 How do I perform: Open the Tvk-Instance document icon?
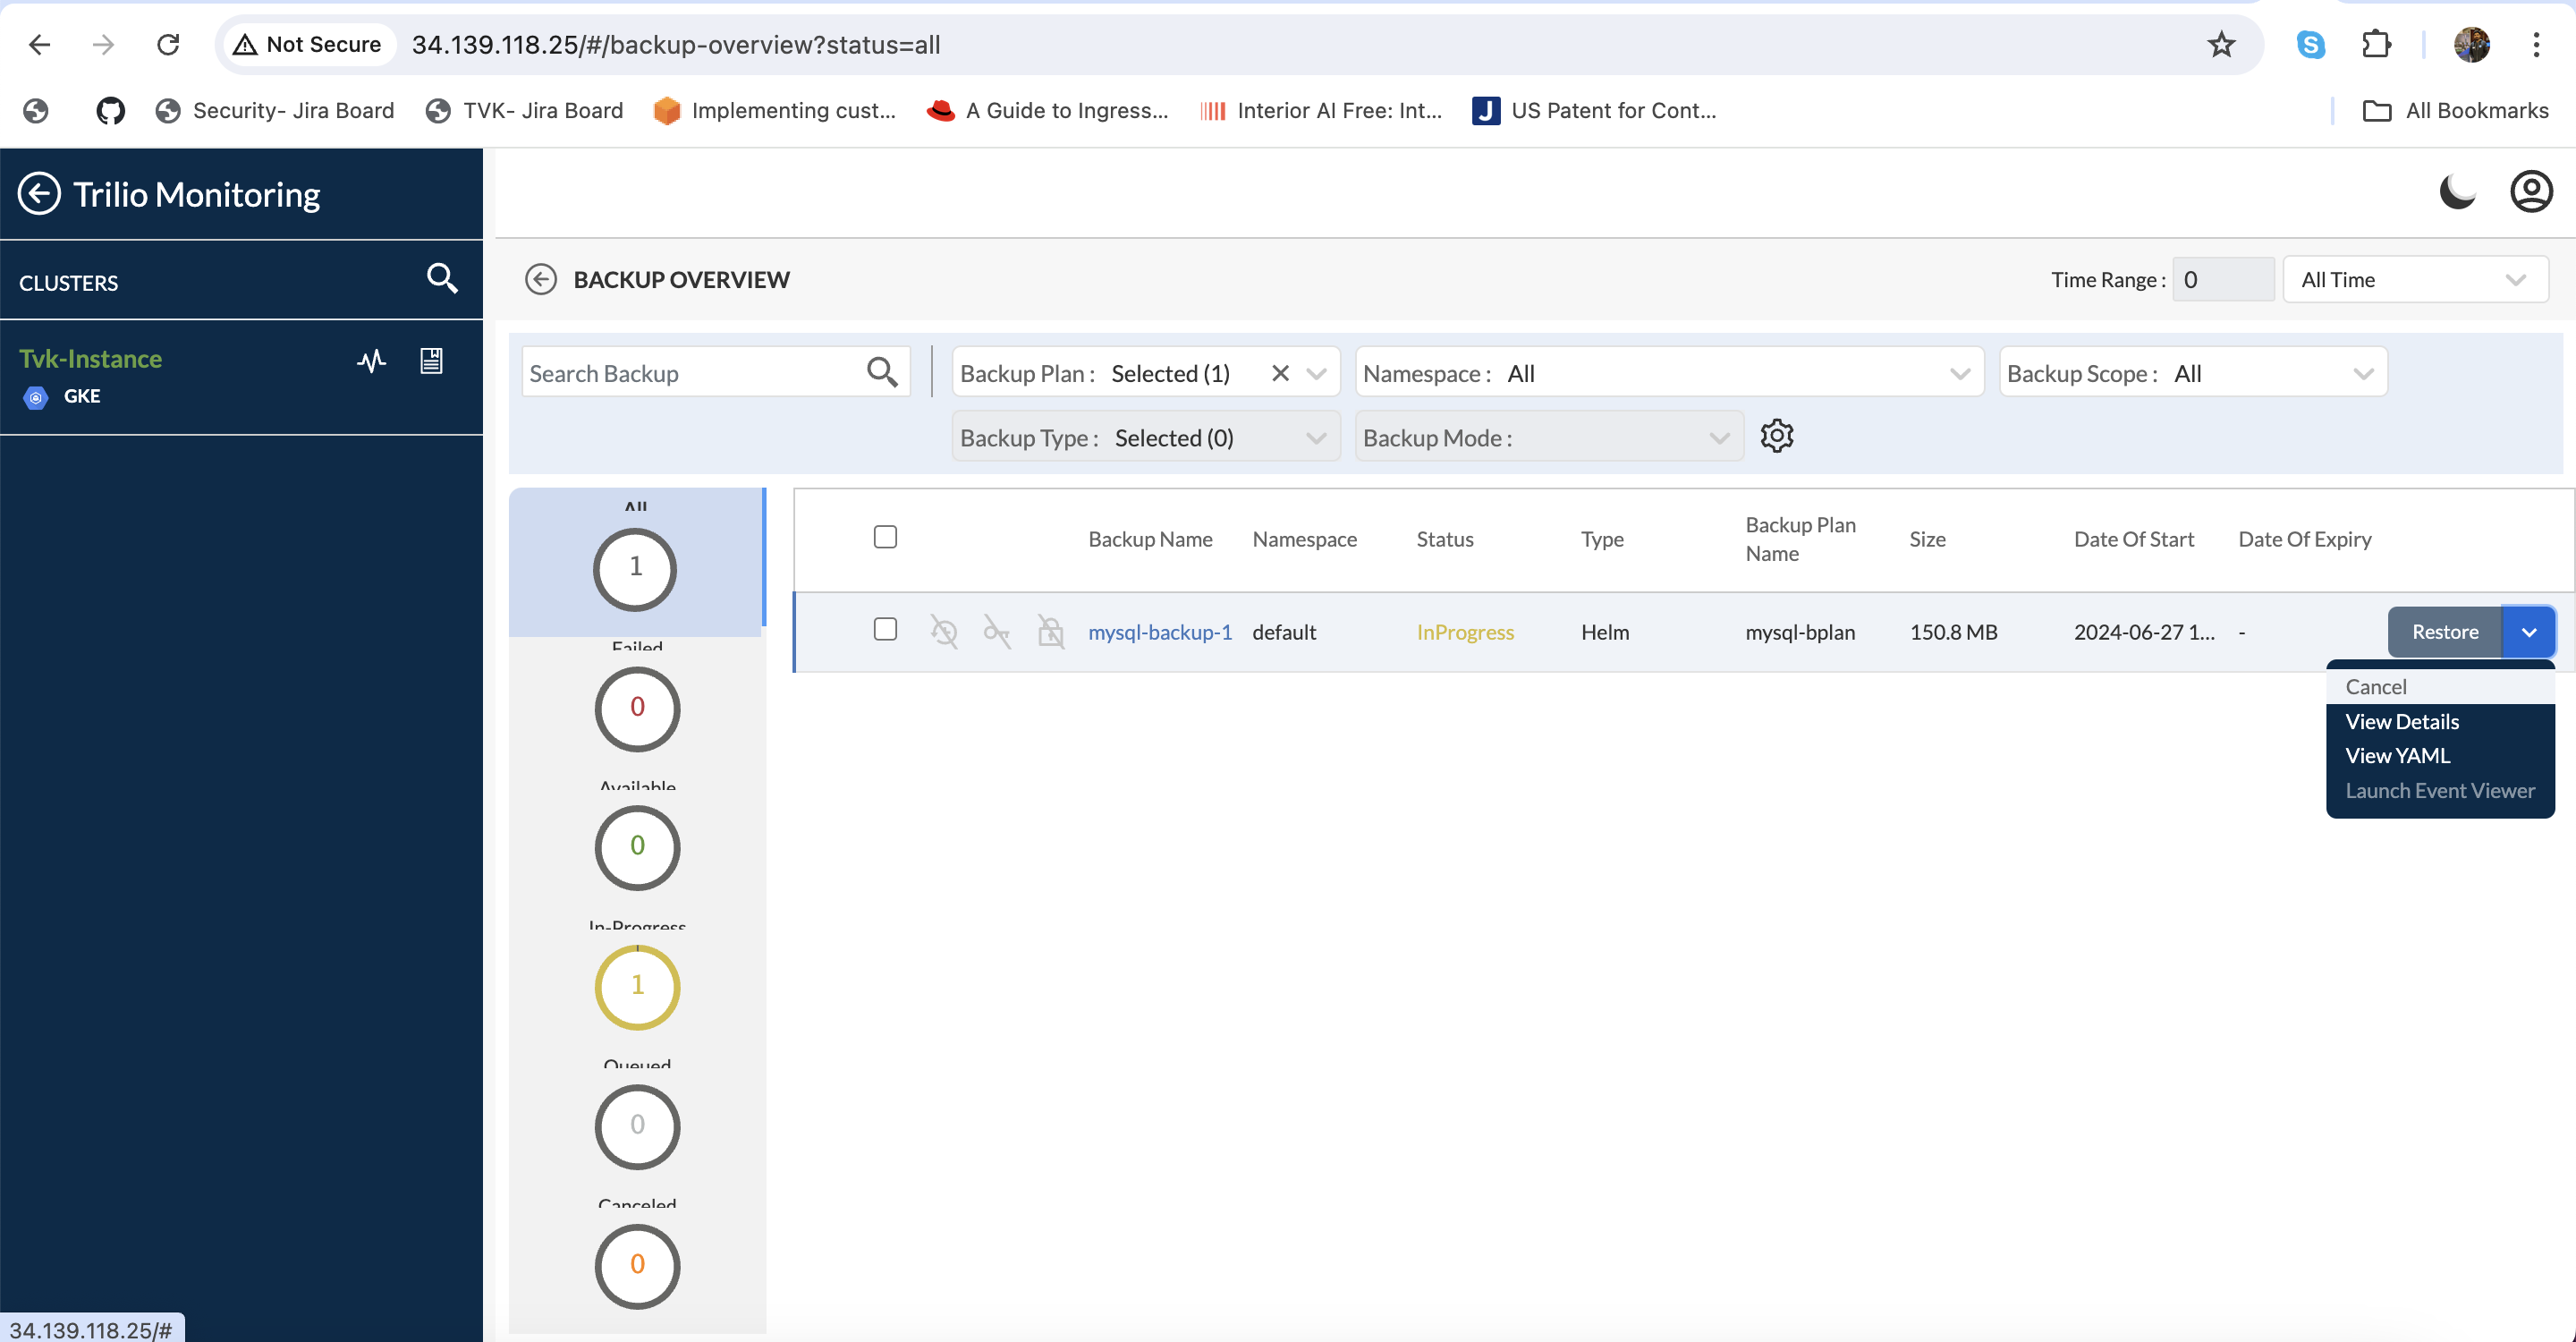tap(431, 361)
